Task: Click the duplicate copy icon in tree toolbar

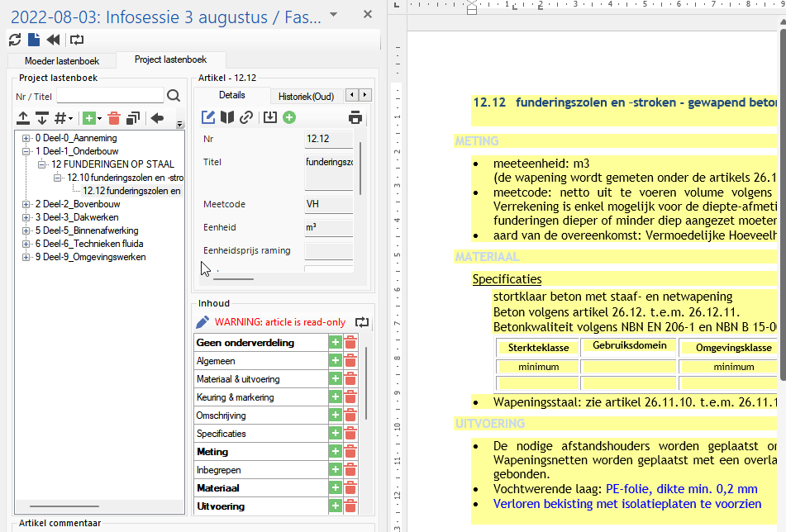Action: [x=133, y=118]
